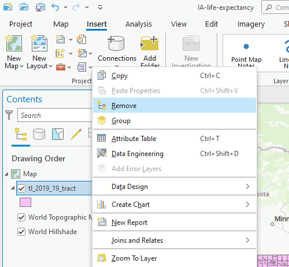Expand the Joins and Relates submenu
The height and width of the screenshot is (267, 289).
175,240
